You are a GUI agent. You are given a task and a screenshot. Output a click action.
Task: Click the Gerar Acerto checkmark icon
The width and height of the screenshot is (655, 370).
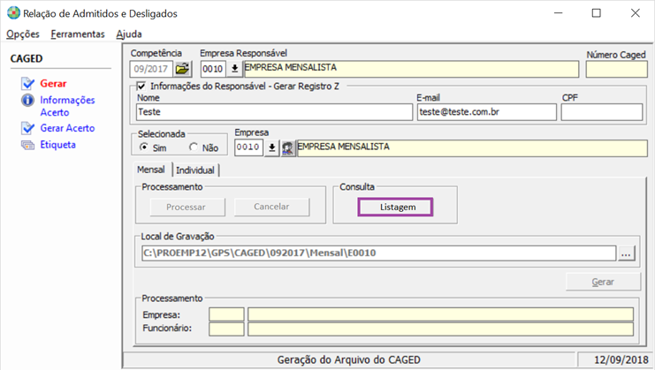(28, 128)
